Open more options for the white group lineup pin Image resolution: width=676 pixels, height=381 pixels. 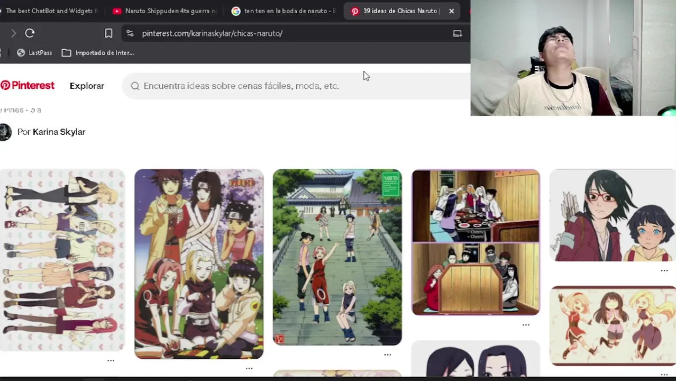point(111,360)
